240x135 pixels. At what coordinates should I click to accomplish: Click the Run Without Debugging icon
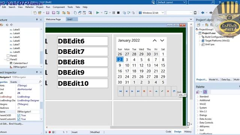(106, 13)
